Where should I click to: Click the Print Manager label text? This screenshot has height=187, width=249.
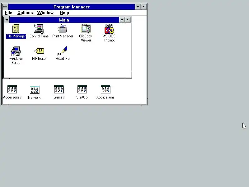(x=63, y=36)
